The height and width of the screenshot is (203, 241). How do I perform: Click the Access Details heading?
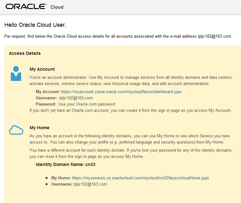[25, 53]
